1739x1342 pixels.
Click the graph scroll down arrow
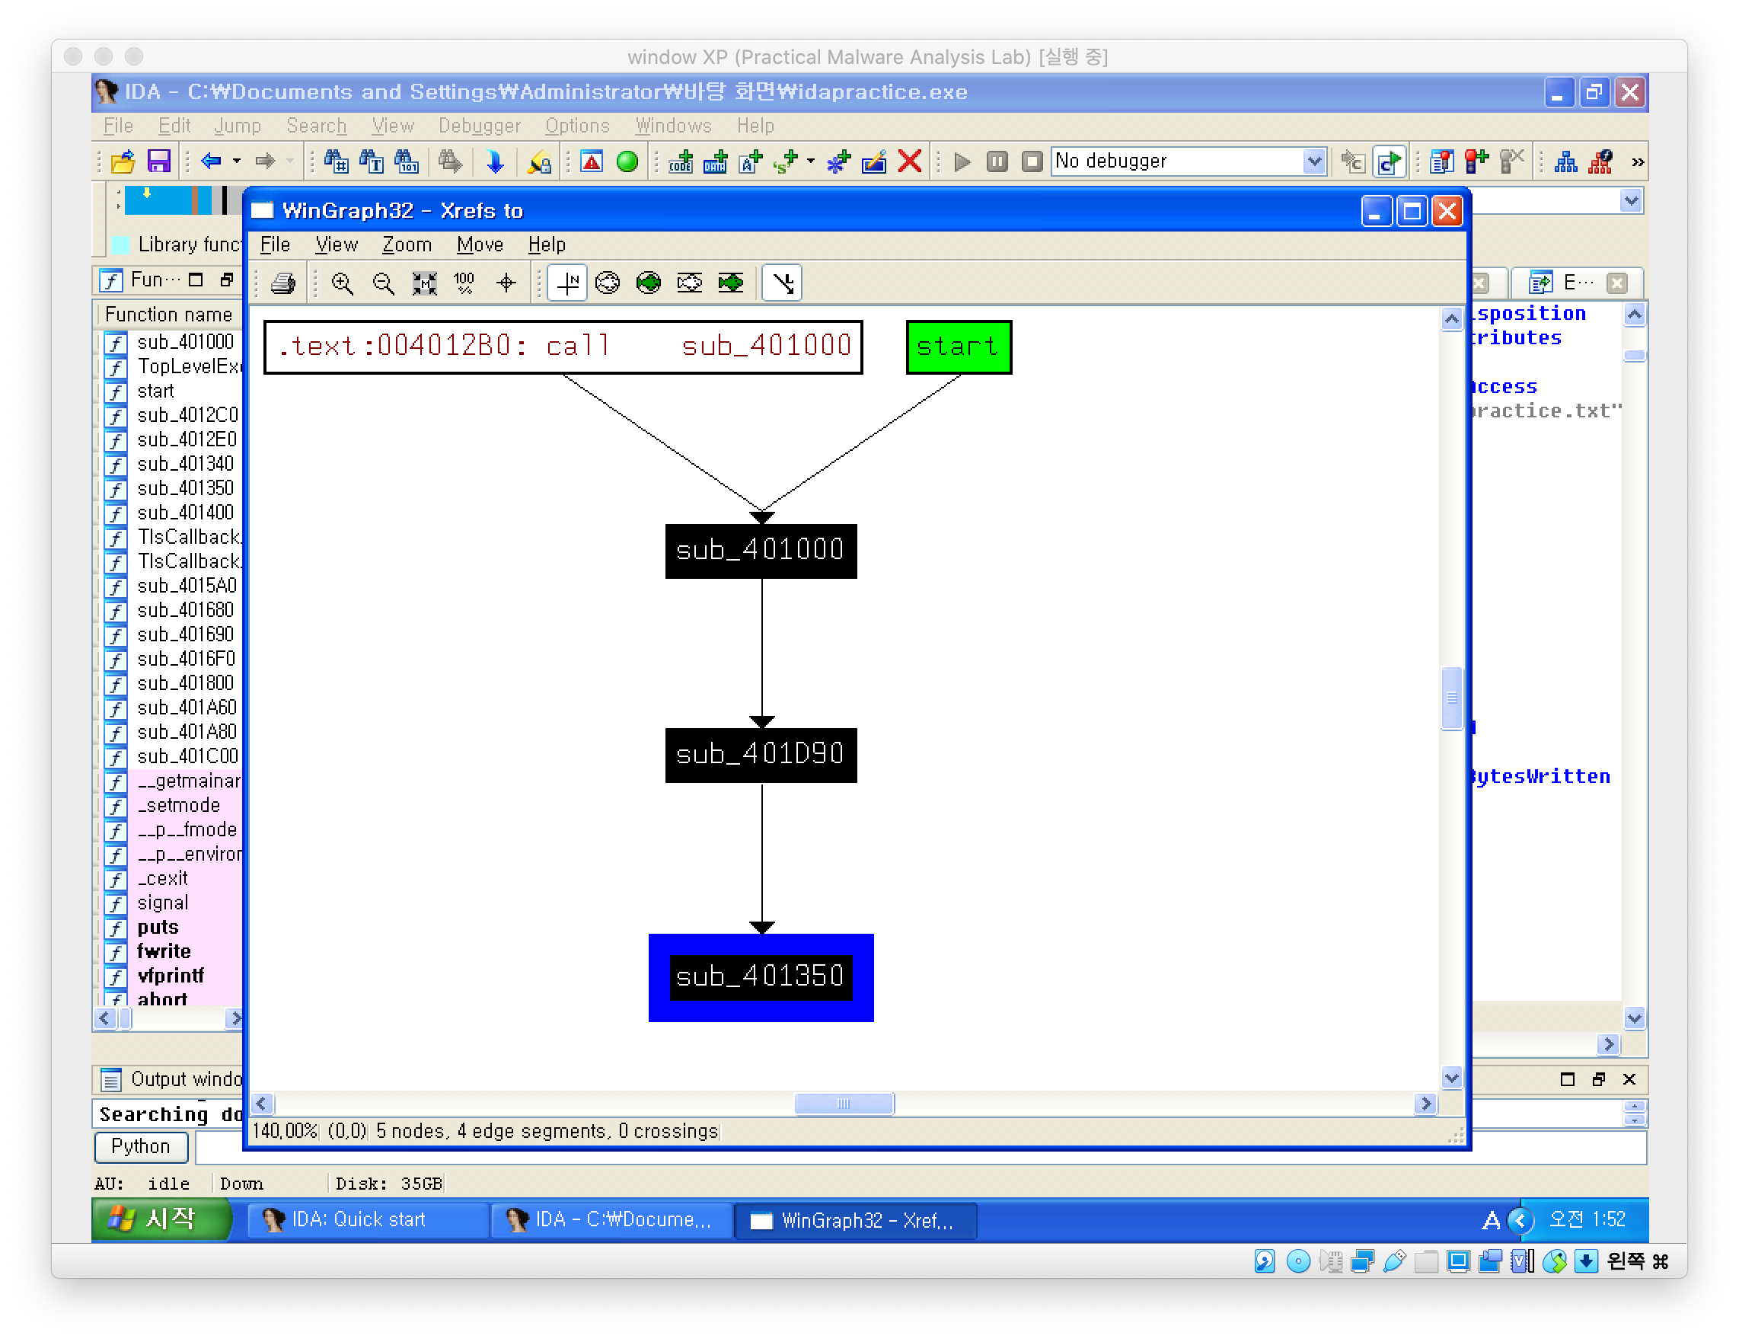1451,1078
